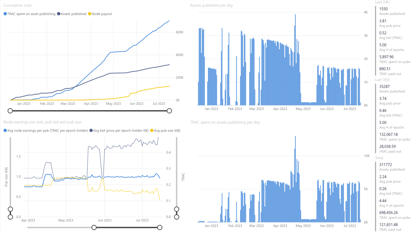Click TRAC axis title of node earnings chart

pyautogui.click(x=183, y=177)
